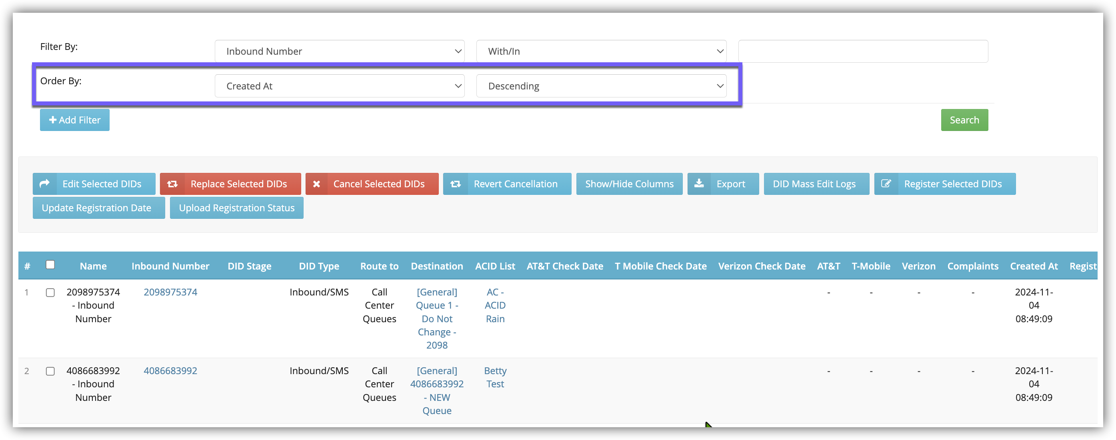Image resolution: width=1116 pixels, height=440 pixels.
Task: Change the Descending sort direction dropdown
Action: [601, 86]
